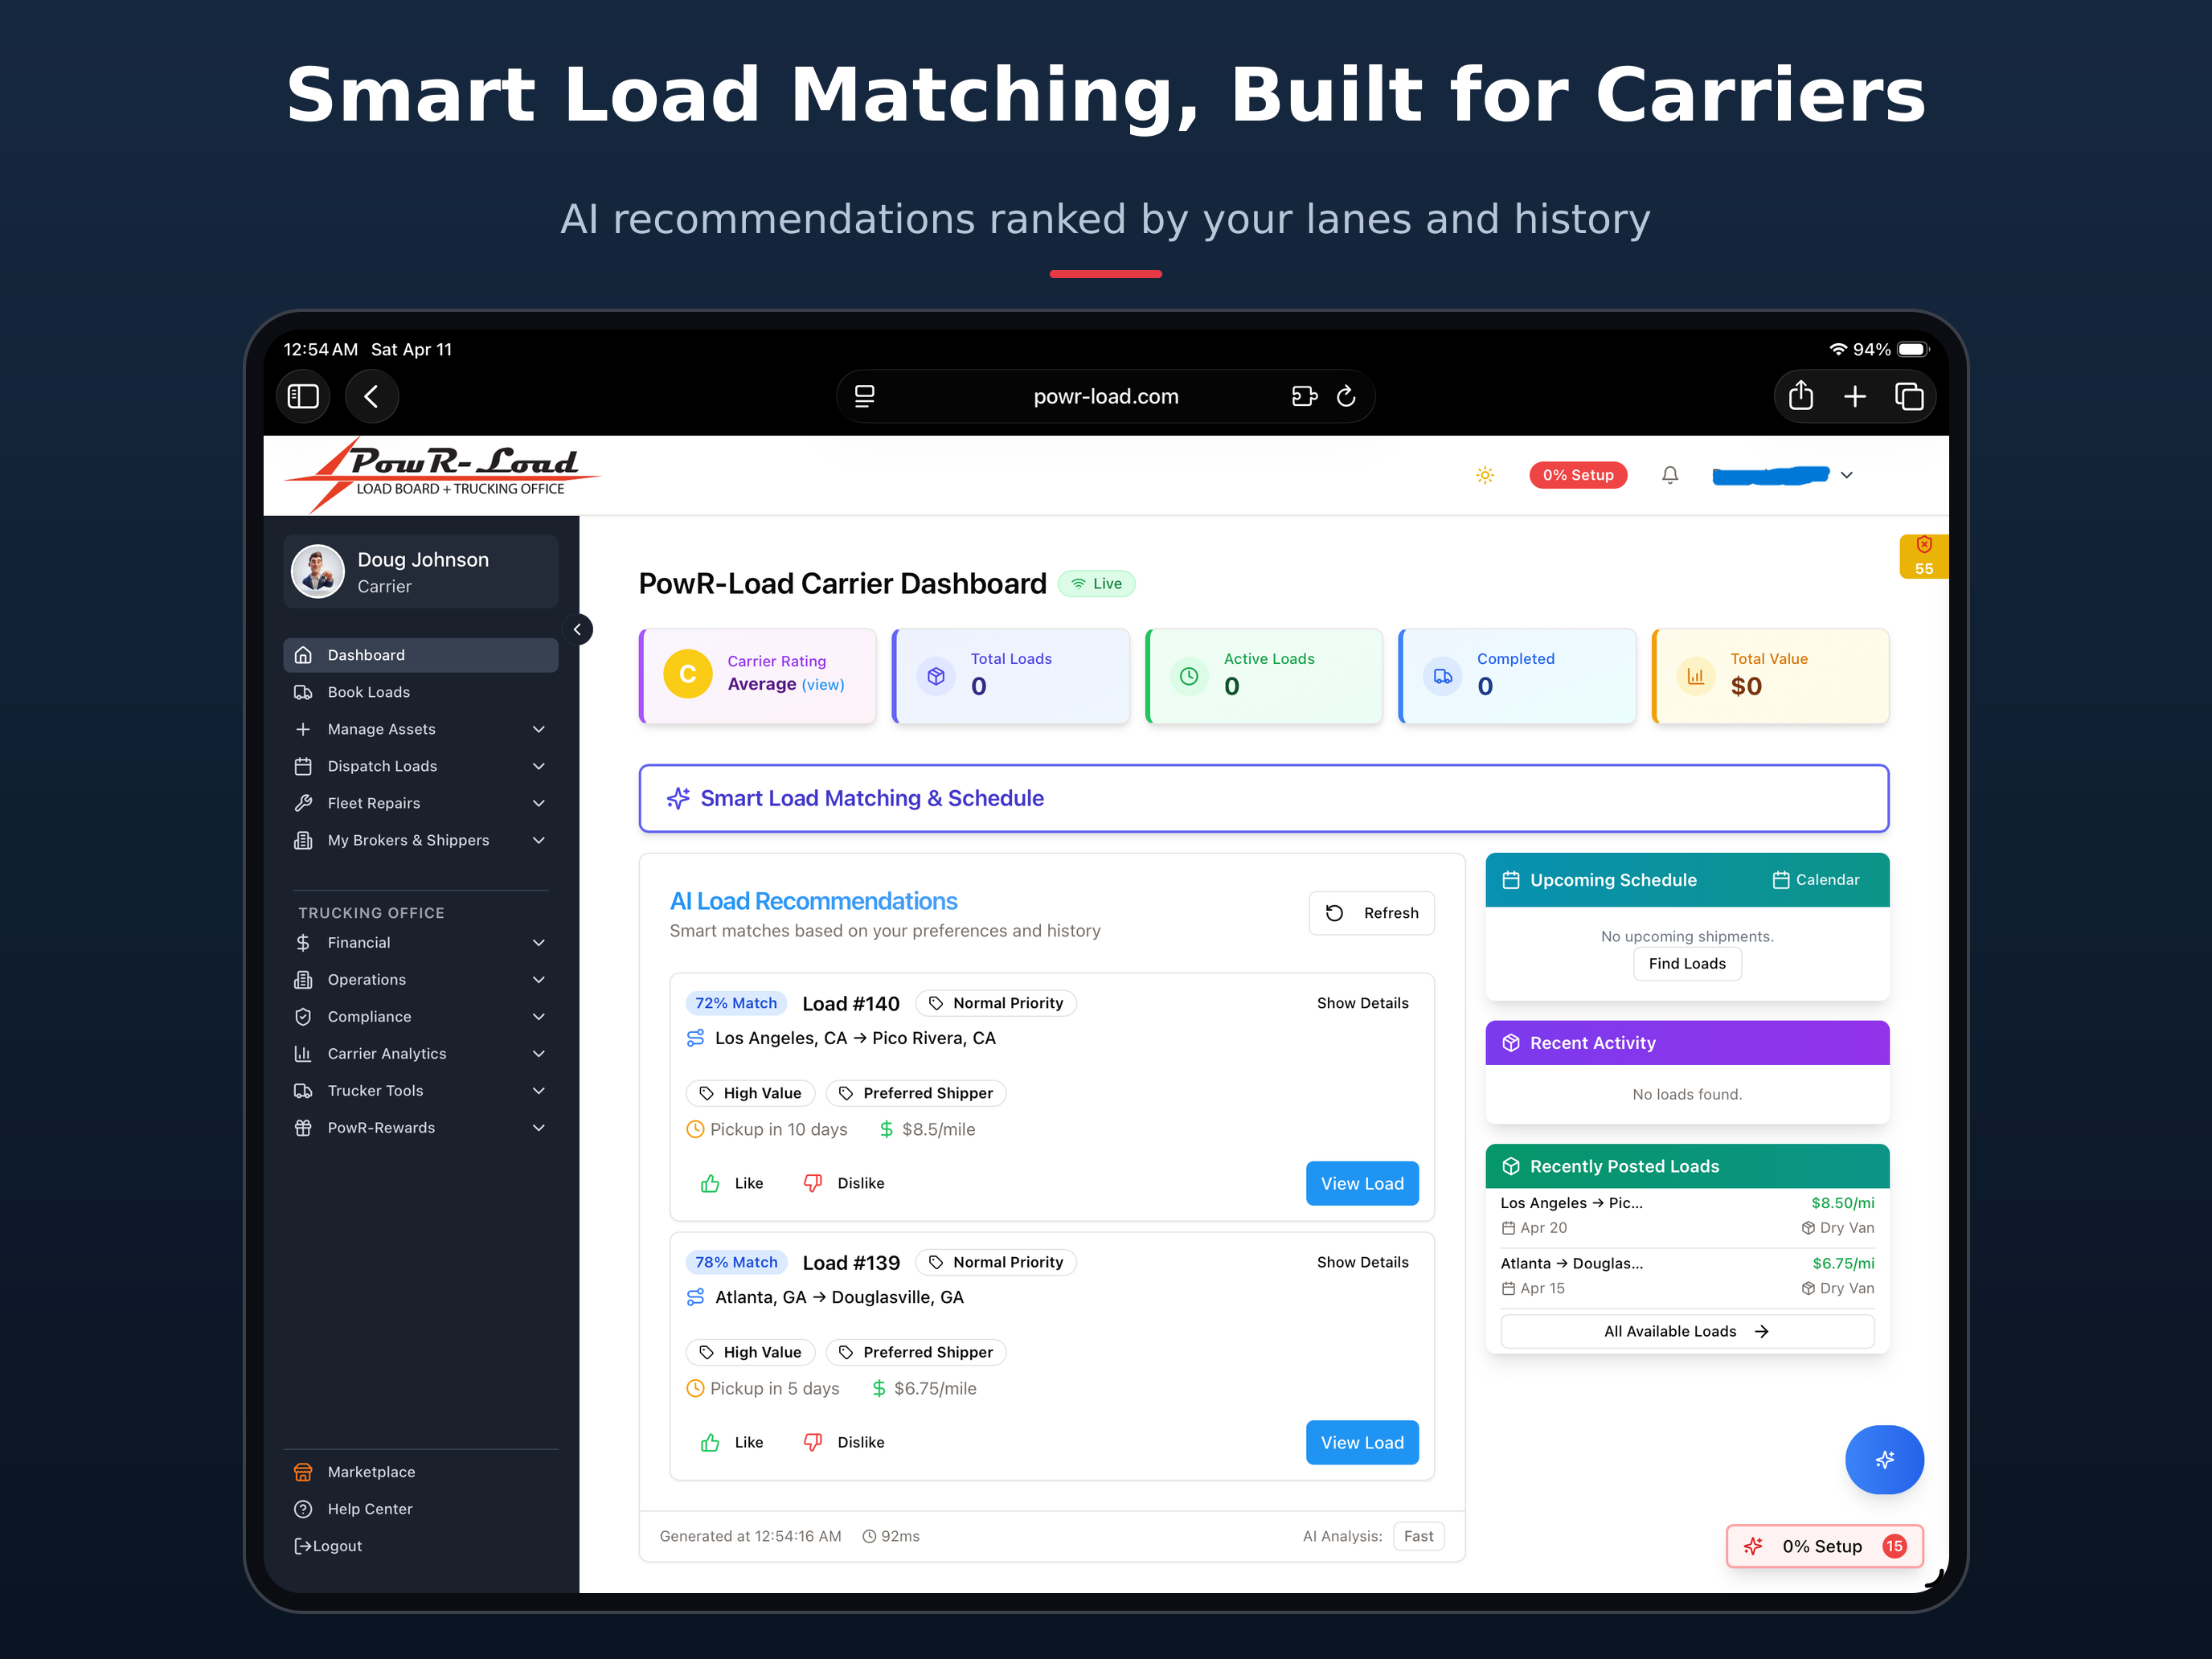This screenshot has height=1659, width=2212.
Task: Open Calendar in Upcoming Schedule
Action: point(1816,880)
